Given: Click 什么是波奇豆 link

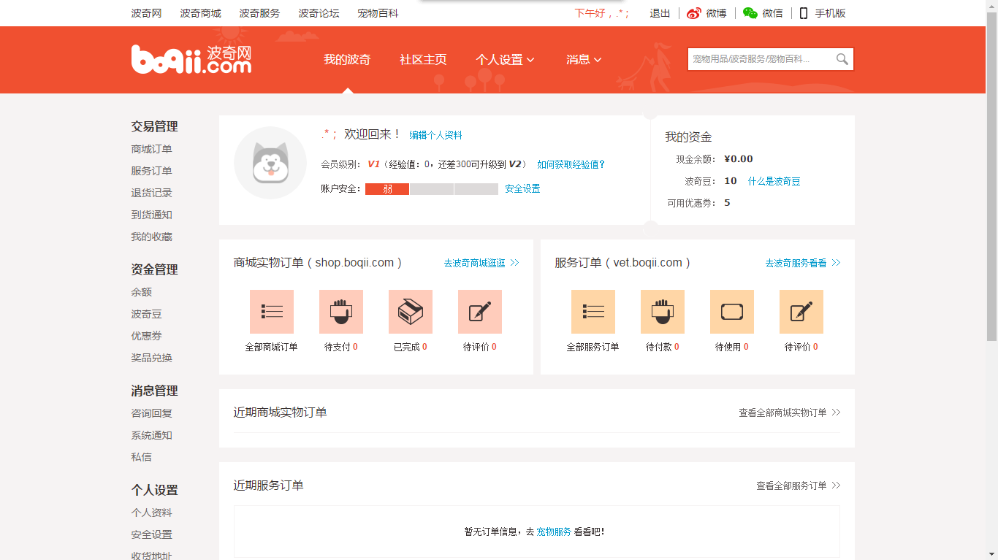Looking at the screenshot, I should point(774,181).
